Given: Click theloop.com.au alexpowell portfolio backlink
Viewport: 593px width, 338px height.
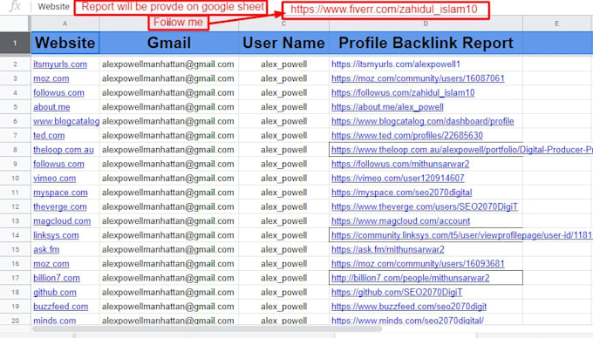Looking at the screenshot, I should (462, 150).
